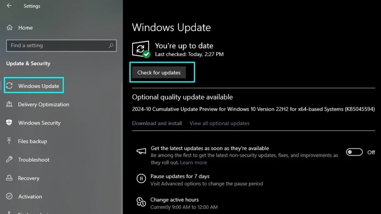Toggle 'Get the latest updates' switch

[354, 152]
